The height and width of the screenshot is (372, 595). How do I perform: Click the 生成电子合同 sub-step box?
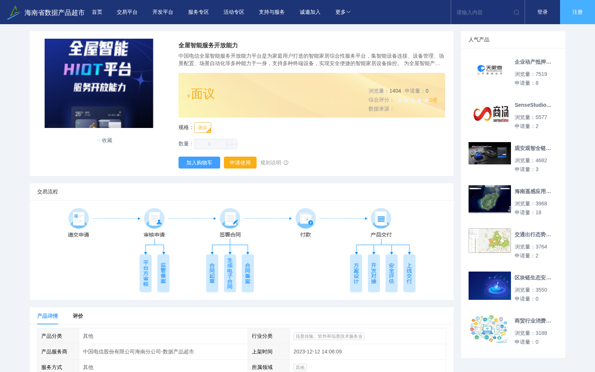[230, 273]
